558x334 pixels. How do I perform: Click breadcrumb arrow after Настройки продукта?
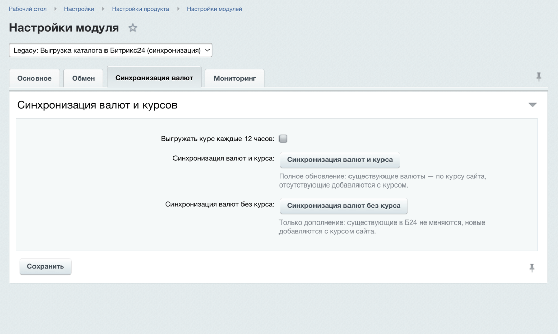[x=178, y=9]
